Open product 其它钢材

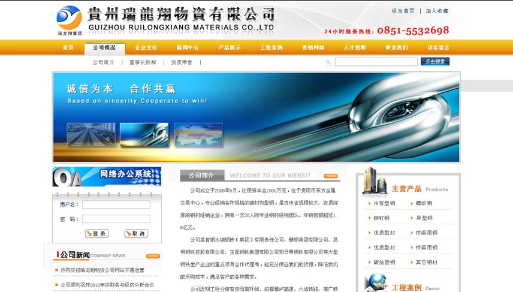tap(426, 262)
